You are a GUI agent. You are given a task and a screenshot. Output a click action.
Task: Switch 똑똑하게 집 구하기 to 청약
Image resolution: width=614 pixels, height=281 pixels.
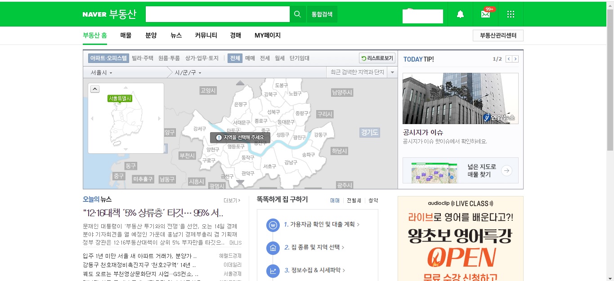373,201
